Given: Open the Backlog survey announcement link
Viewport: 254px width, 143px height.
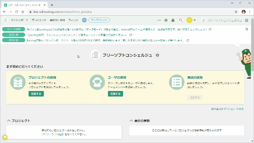Looking at the screenshot, I should pyautogui.click(x=78, y=35).
